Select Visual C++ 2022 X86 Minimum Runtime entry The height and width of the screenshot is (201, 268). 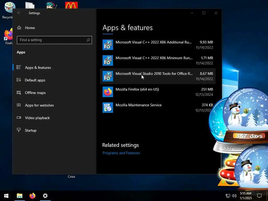tap(158, 60)
